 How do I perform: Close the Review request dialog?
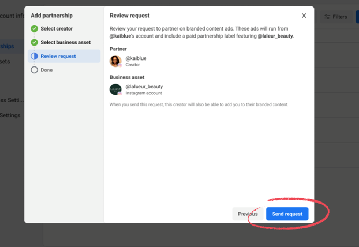(304, 16)
